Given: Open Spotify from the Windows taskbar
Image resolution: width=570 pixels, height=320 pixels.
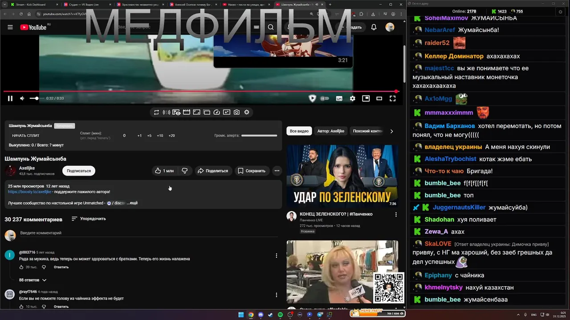Looking at the screenshot, I should click(280, 315).
